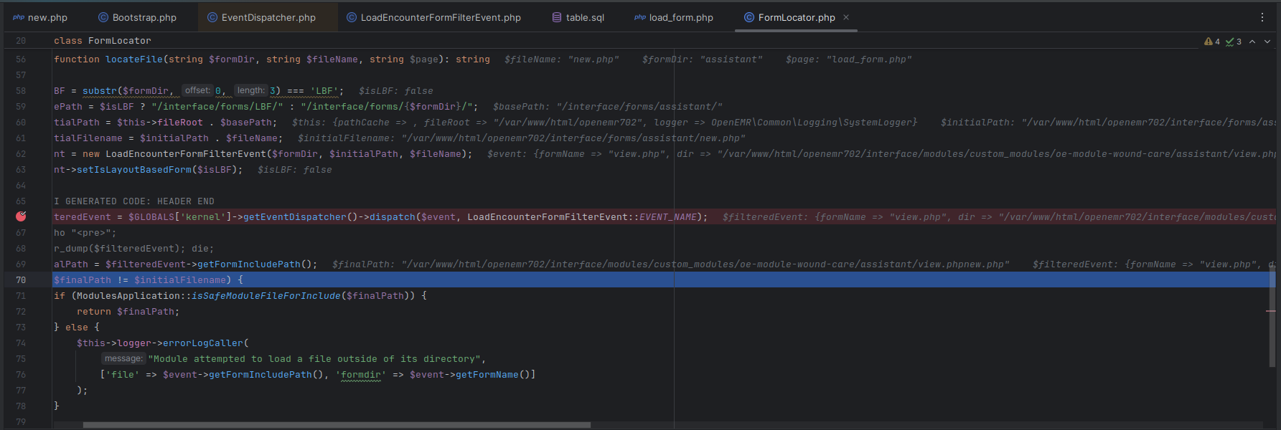Viewport: 1281px width, 430px height.
Task: Click the 'GENERATED CODE: HEADER END' comment
Action: 140,201
